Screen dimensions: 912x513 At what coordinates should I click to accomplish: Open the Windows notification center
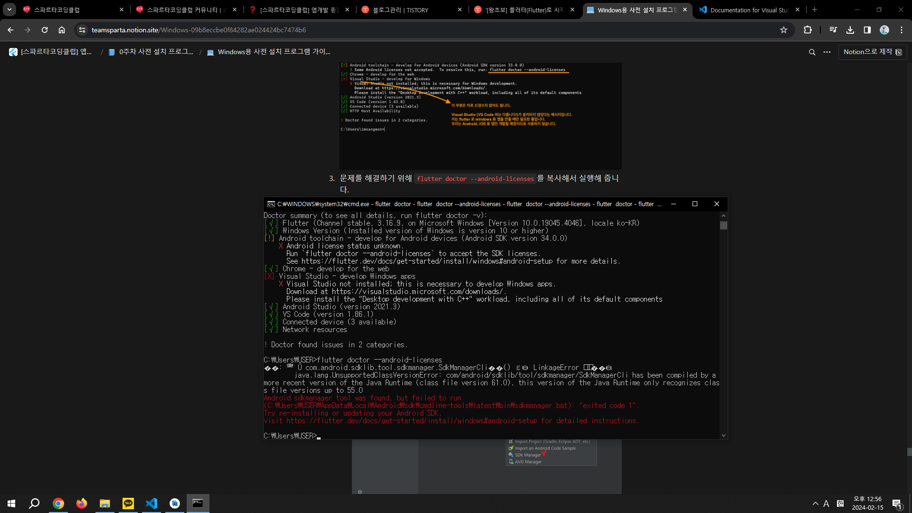pyautogui.click(x=897, y=503)
